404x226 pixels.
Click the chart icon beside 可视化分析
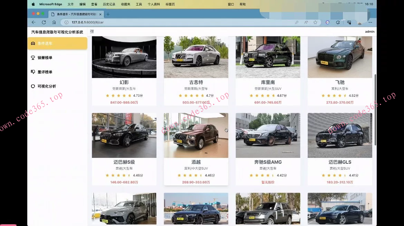[33, 86]
